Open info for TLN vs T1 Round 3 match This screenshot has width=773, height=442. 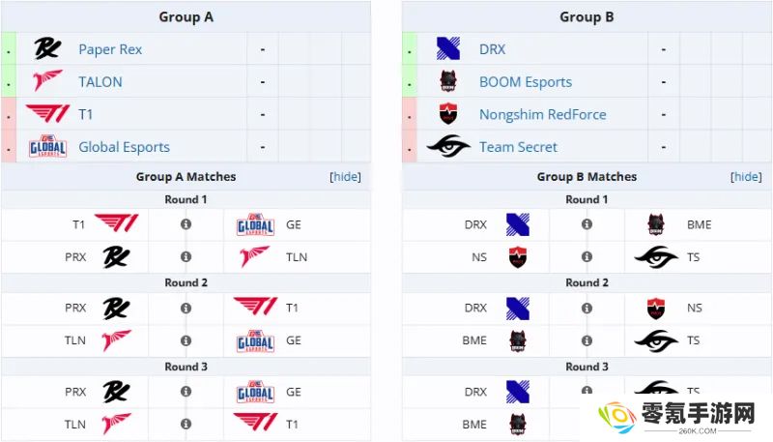(186, 424)
